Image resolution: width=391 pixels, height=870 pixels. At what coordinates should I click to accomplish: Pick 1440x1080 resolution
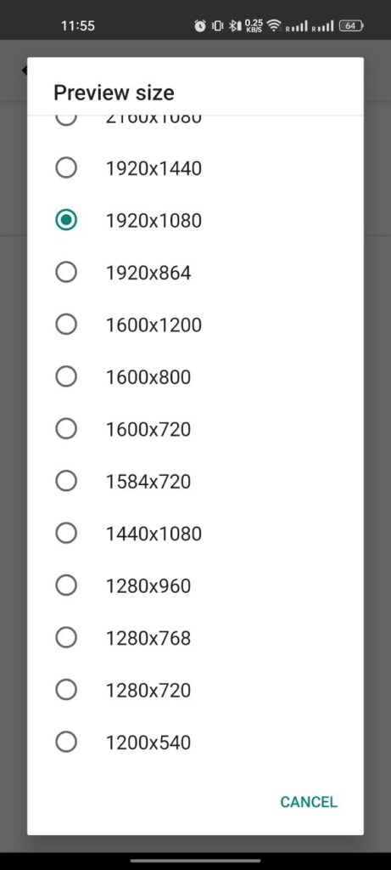[x=195, y=534]
